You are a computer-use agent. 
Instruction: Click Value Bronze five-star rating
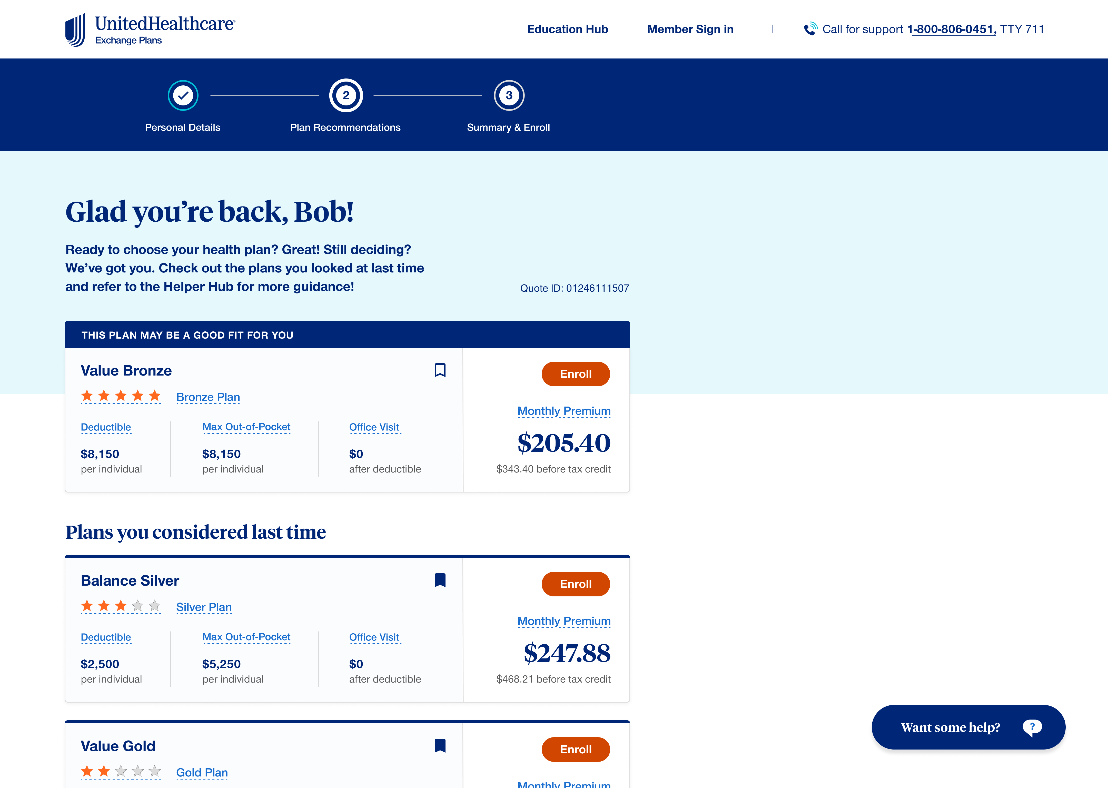pos(121,396)
